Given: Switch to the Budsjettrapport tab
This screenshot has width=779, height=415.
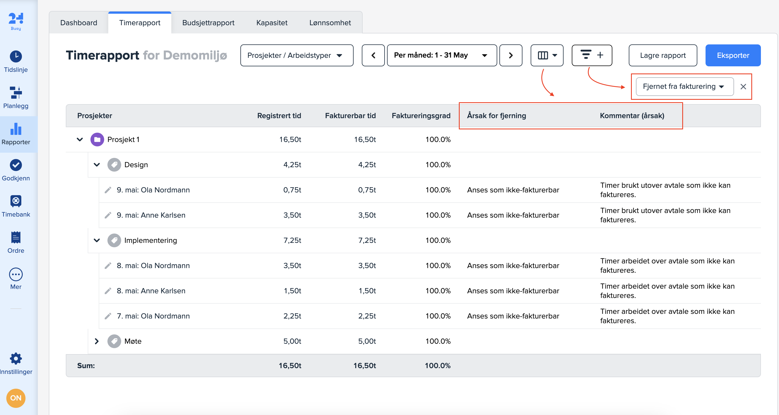Looking at the screenshot, I should [208, 23].
